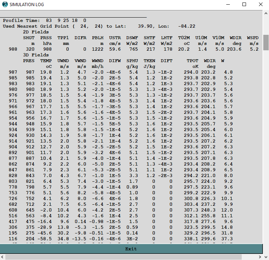Select the PBLH column header
This screenshot has width=269, height=260.
click(98, 38)
